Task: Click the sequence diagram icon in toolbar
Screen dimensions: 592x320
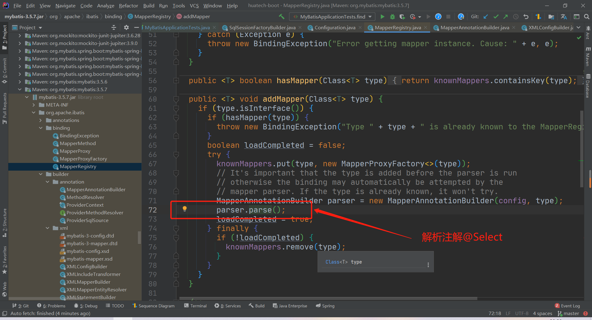Action: pos(538,17)
